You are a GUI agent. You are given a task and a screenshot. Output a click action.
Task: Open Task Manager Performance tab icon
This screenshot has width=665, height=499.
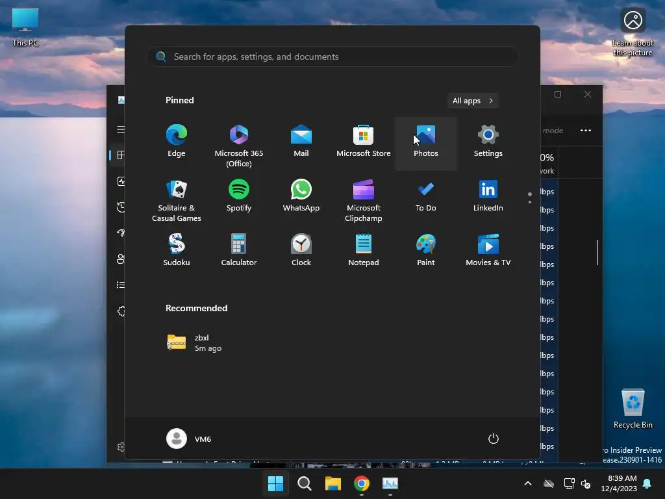[121, 181]
